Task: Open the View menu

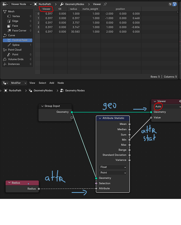Action: 32,83
